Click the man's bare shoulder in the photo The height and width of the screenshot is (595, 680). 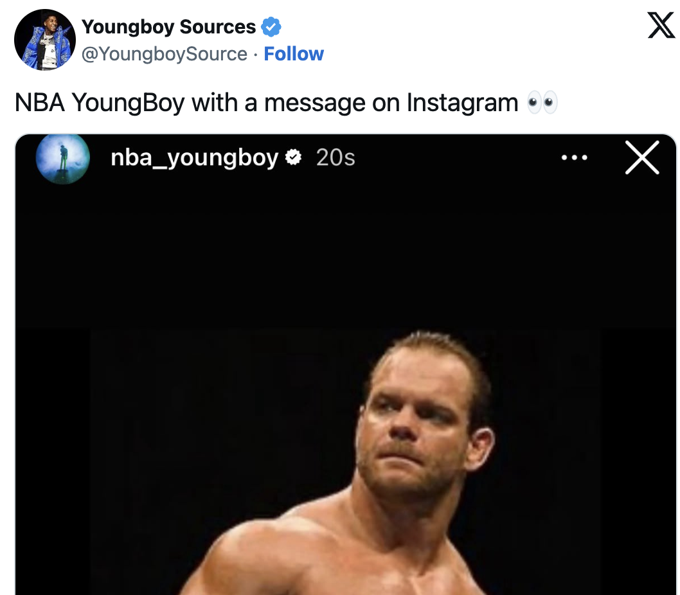coord(257,553)
